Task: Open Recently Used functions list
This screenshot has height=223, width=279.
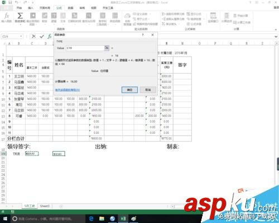Action: [33, 18]
